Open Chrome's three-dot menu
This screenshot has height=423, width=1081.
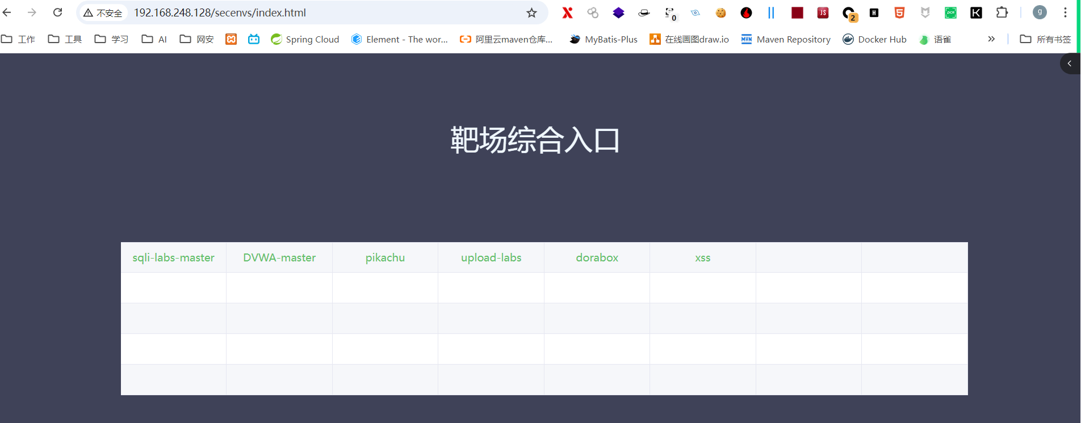pyautogui.click(x=1065, y=12)
